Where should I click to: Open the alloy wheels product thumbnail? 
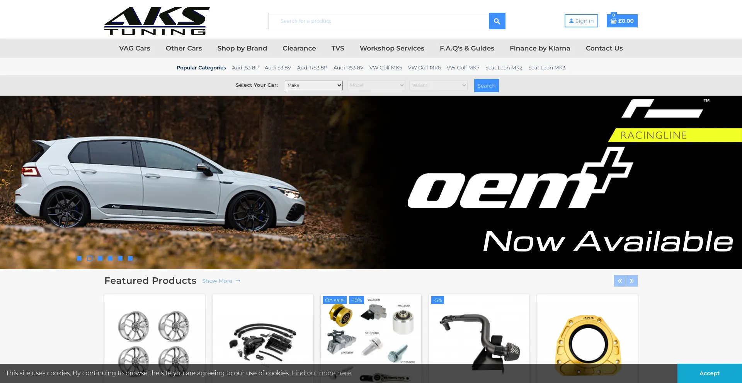pos(155,339)
